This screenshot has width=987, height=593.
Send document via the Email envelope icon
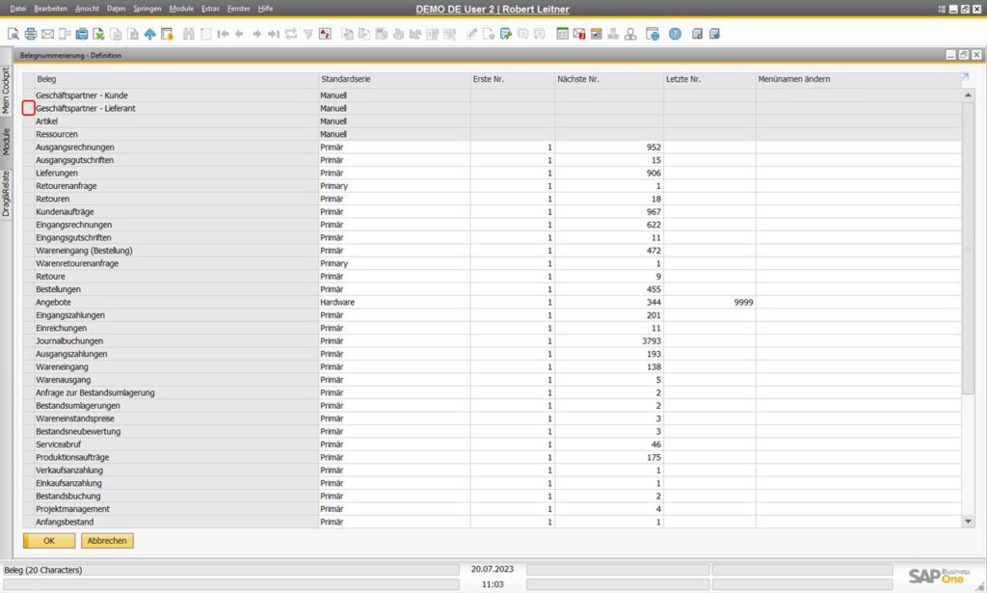pos(47,34)
